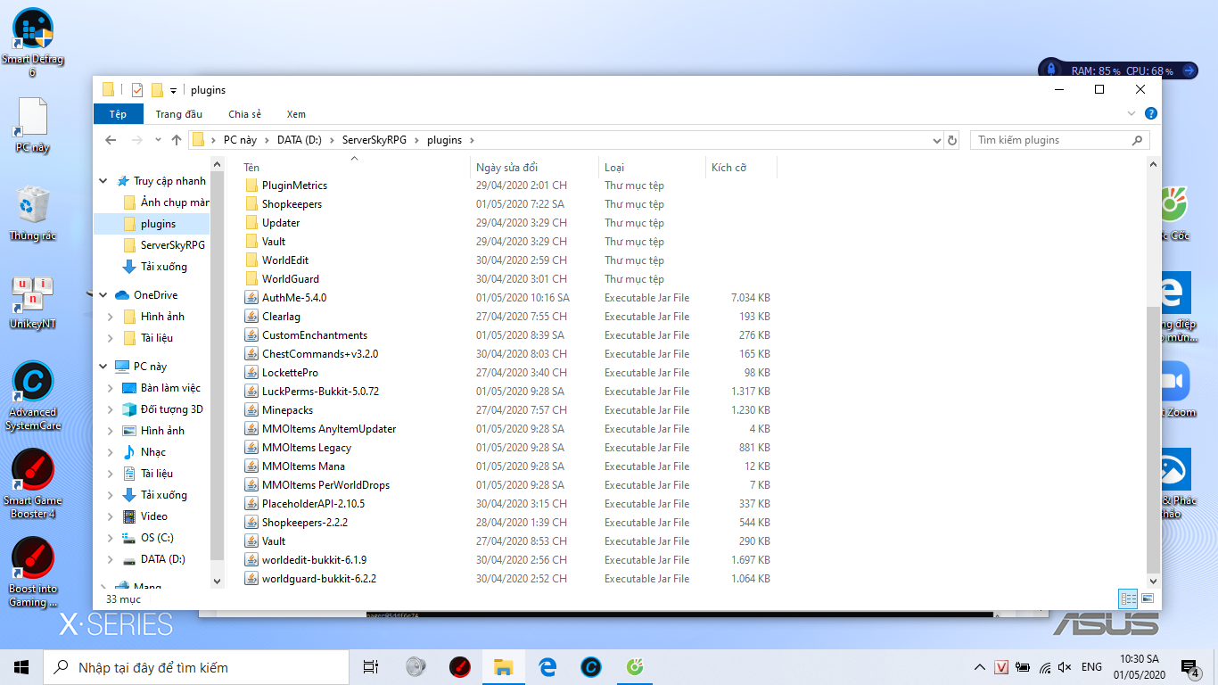The image size is (1218, 685).
Task: Select the Thùng rác recycle bin icon
Action: coord(33,214)
